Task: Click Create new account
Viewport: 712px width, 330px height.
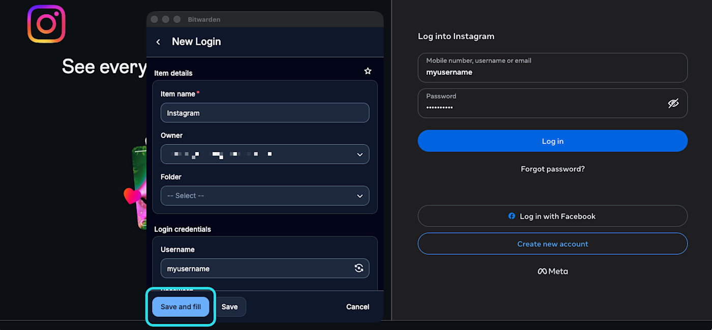Action: 553,244
